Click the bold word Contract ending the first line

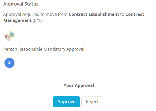coord(135,14)
